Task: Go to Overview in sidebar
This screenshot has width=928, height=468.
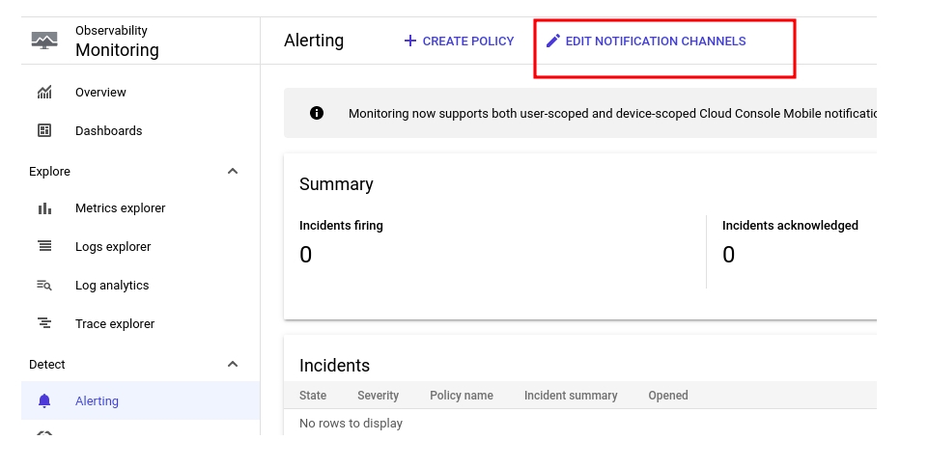Action: click(100, 93)
